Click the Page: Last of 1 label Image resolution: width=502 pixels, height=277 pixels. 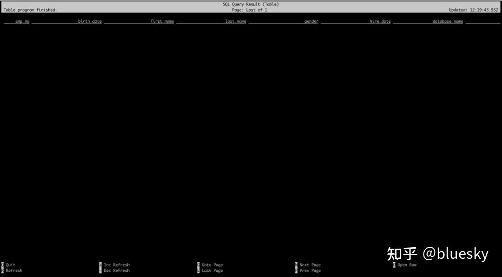(x=251, y=9)
